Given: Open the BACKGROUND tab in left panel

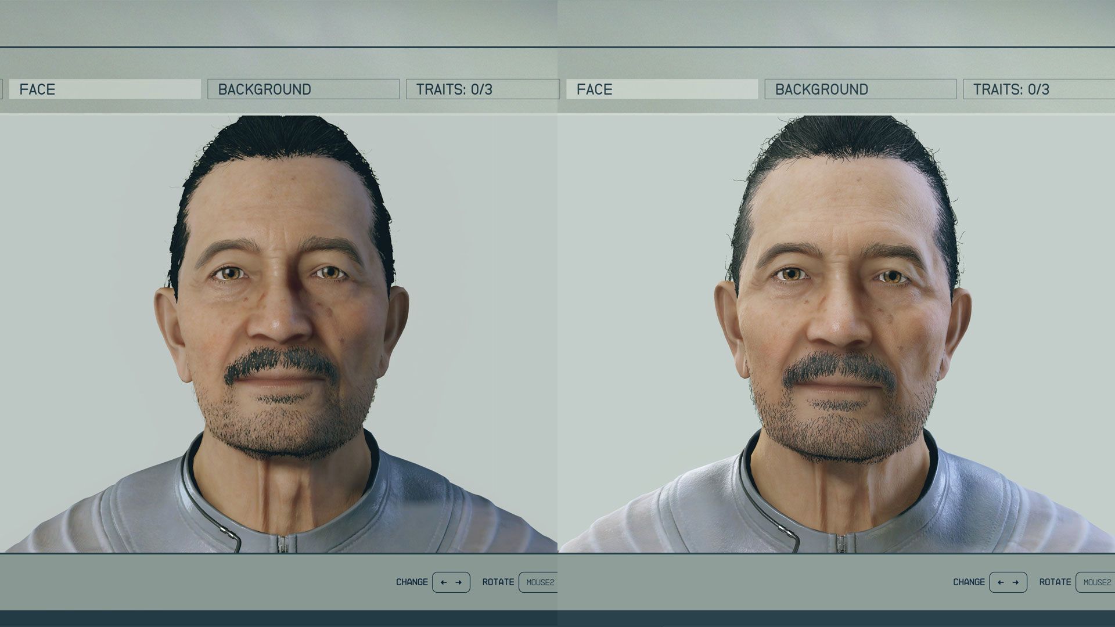Looking at the screenshot, I should click(304, 89).
